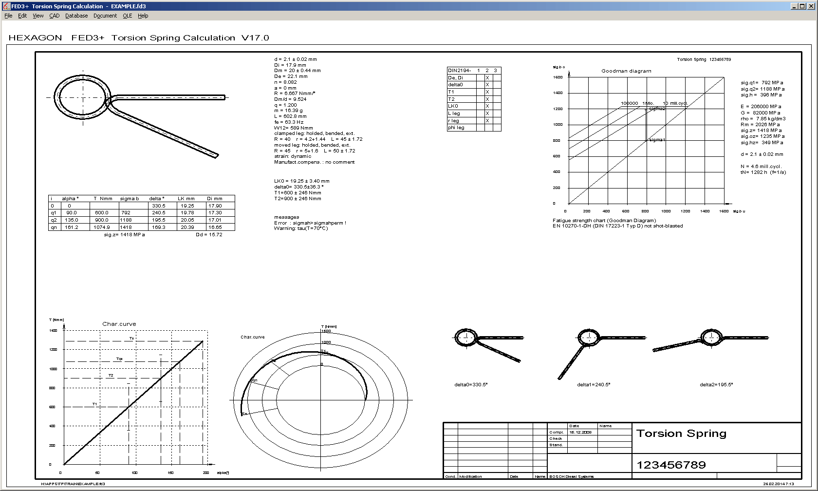Click the FED3+ application icon in title bar
Image resolution: width=818 pixels, height=491 pixels.
click(x=6, y=6)
